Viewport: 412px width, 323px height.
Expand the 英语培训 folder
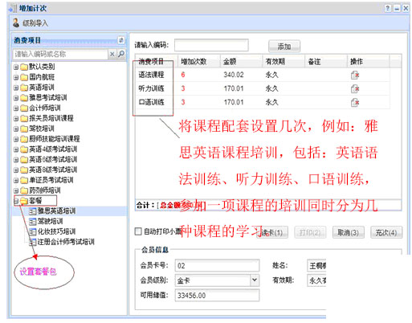(x=16, y=88)
